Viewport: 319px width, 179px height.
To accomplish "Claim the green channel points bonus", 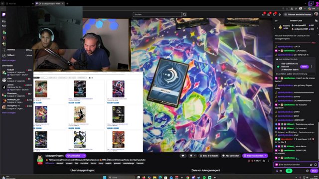I will pos(289,171).
